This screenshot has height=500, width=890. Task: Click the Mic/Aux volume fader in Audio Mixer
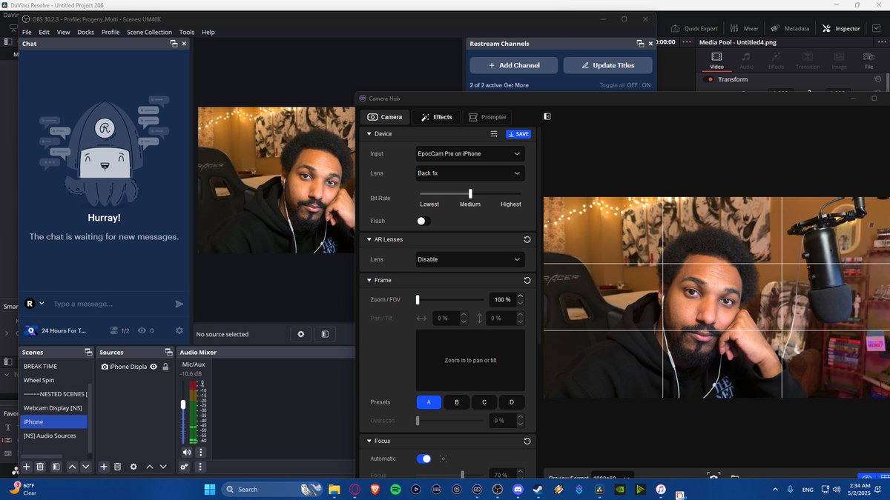pos(183,404)
